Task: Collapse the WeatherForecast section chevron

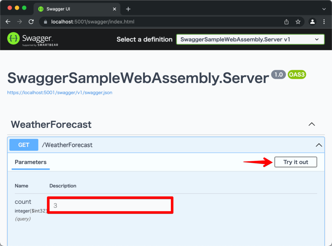Action: tap(312, 124)
